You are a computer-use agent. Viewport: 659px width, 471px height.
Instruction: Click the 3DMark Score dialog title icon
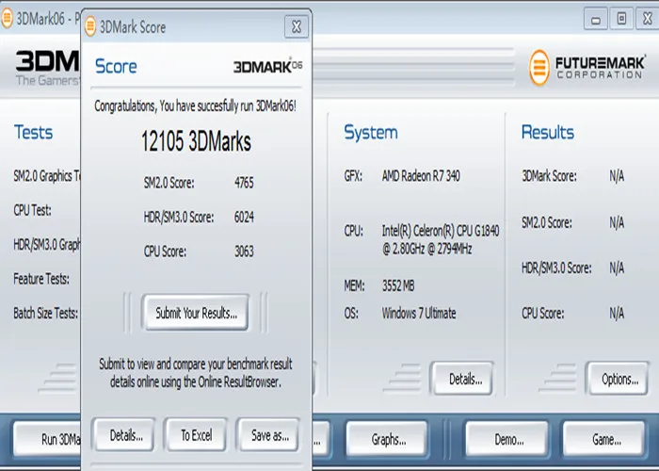tap(90, 26)
